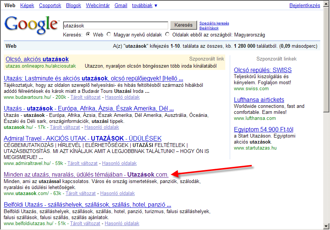Viewport: 330px width, 230px height.
Task: Click the www.lufthansa.com URL text
Action: pos(255,118)
